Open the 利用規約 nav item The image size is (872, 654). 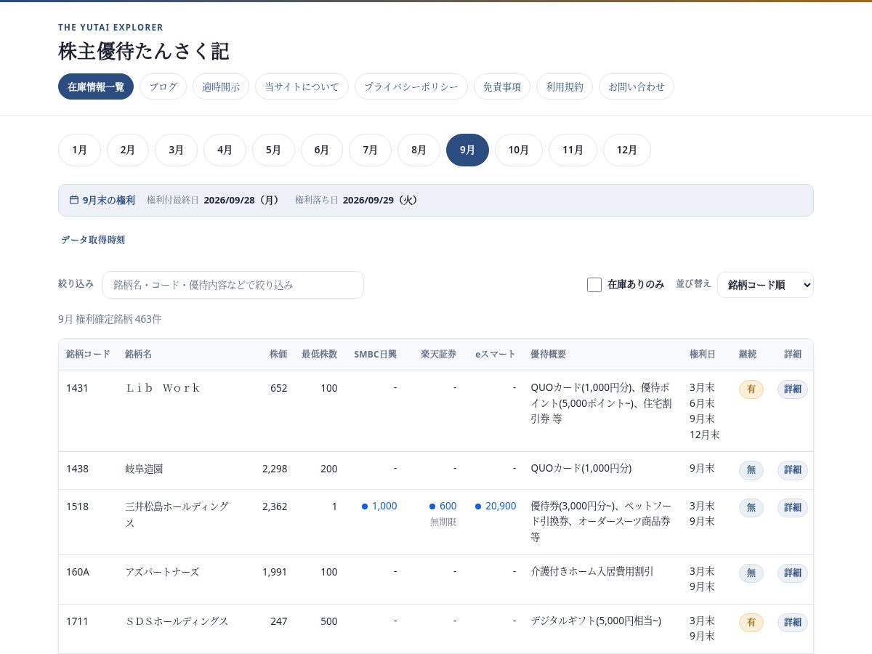pyautogui.click(x=565, y=86)
